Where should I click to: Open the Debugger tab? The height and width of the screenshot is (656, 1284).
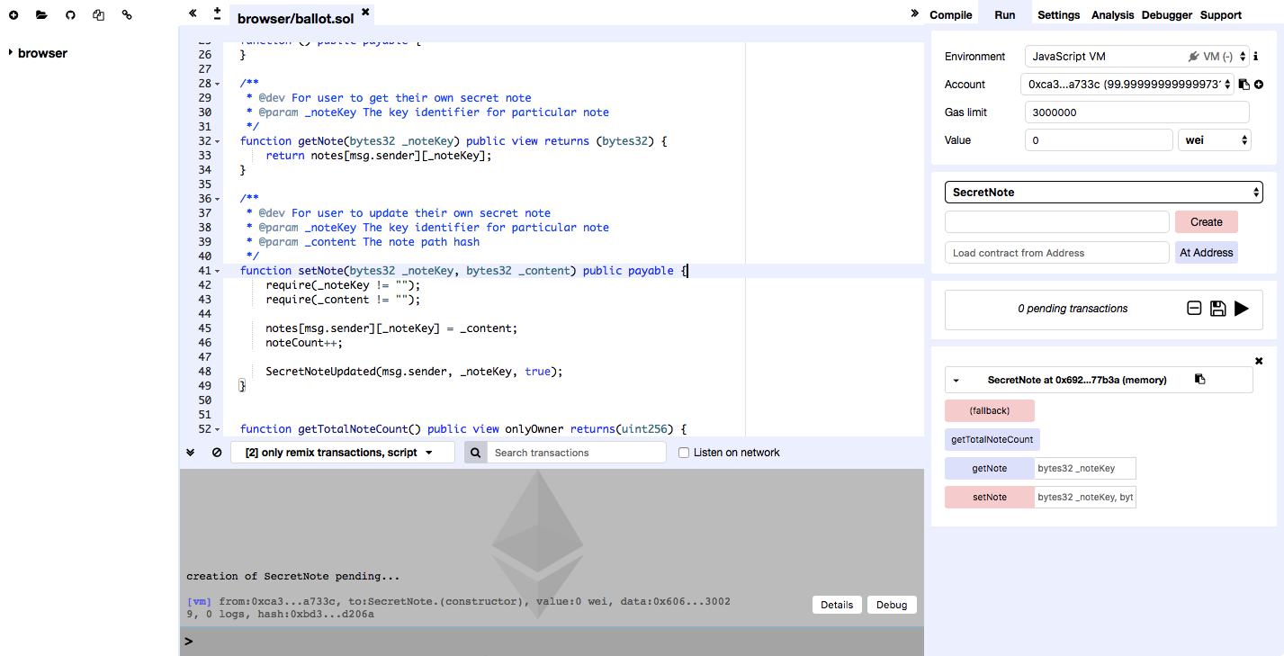[x=1167, y=14]
